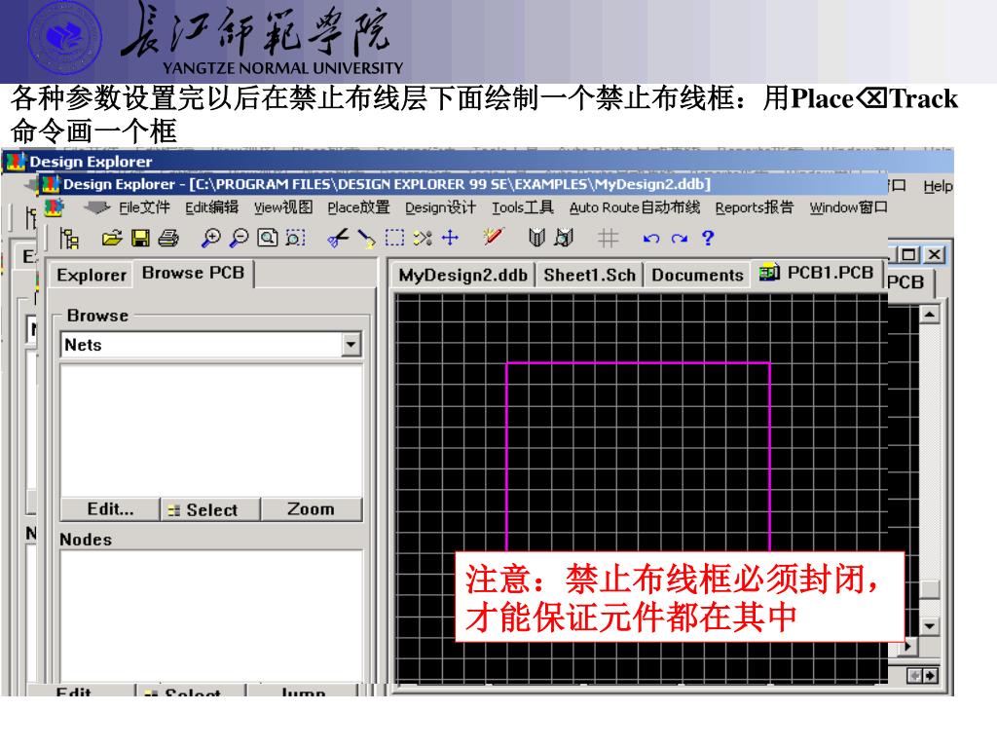The width and height of the screenshot is (997, 748).
Task: Toggle the project manager panel icon
Action: 69,239
